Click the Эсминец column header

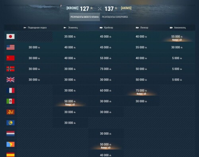point(71,28)
